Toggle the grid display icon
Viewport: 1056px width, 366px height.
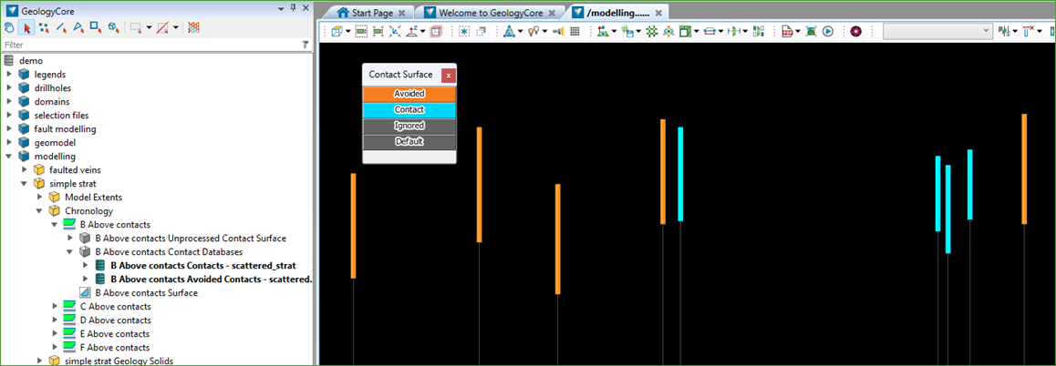coord(575,31)
